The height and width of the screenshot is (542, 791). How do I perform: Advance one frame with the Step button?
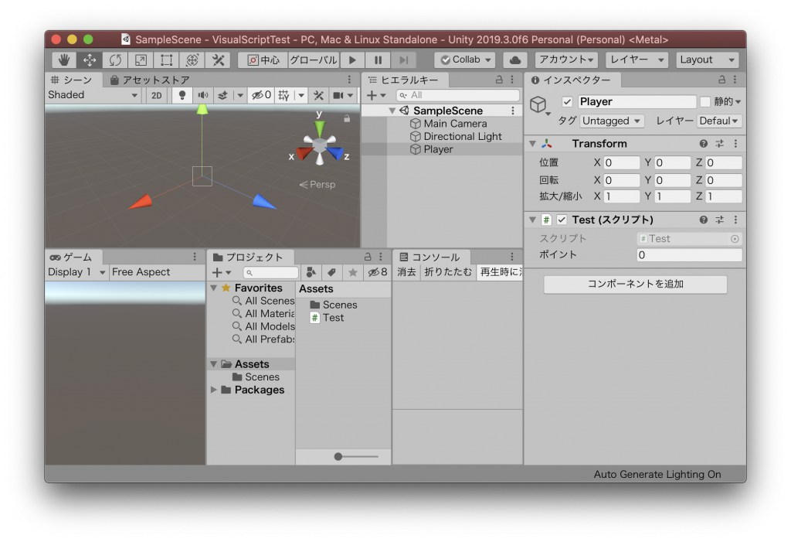[x=403, y=60]
